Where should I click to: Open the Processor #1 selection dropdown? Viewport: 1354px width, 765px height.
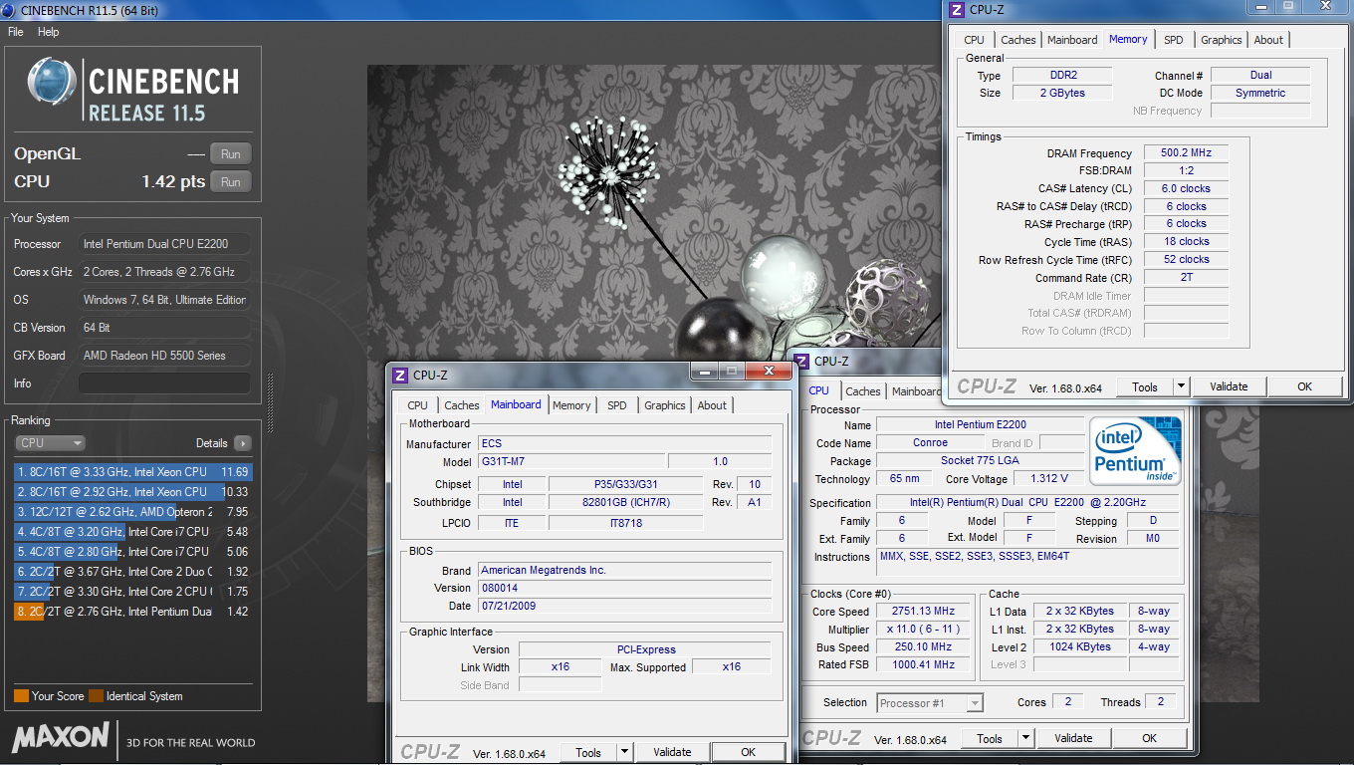point(929,703)
